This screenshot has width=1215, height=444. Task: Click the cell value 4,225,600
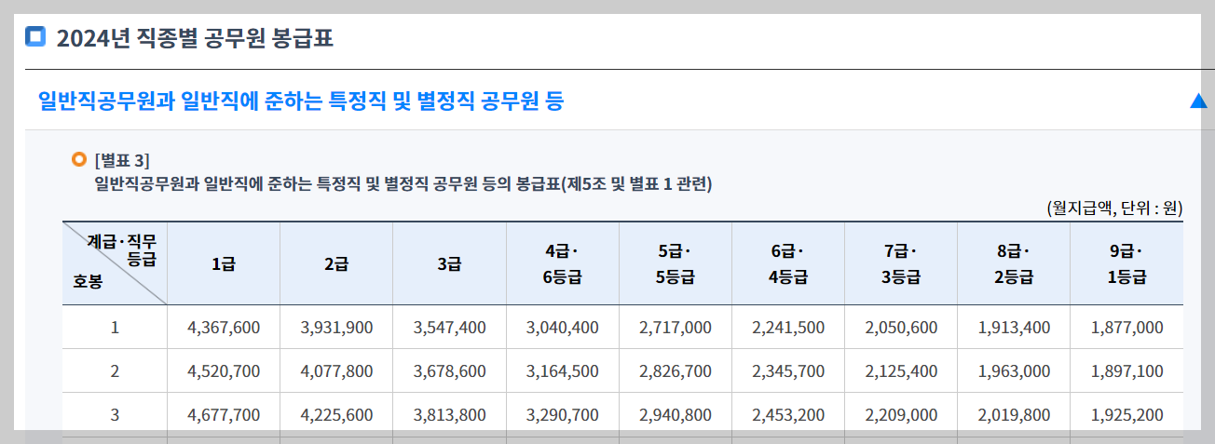pyautogui.click(x=336, y=415)
